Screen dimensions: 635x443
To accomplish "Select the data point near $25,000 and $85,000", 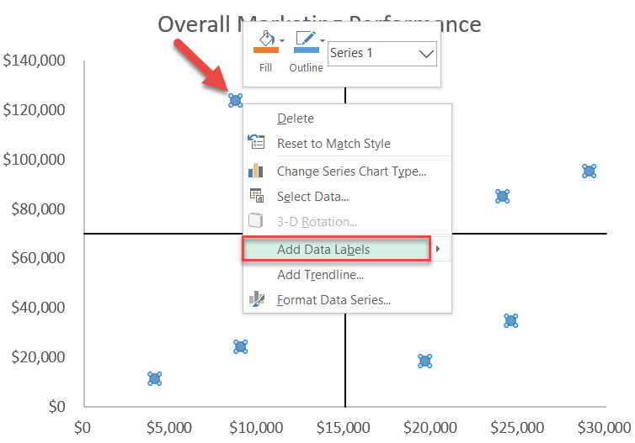I will (x=503, y=197).
